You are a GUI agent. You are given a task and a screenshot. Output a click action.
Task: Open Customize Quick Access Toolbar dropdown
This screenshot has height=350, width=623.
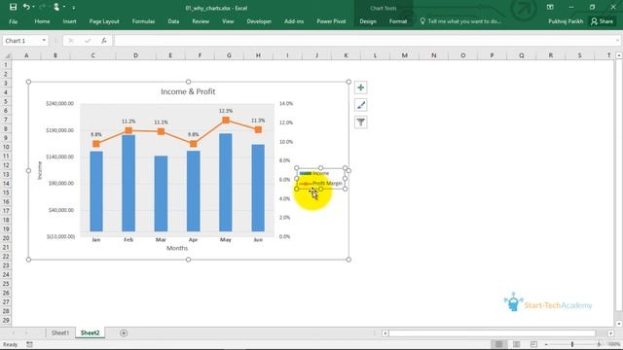(74, 8)
